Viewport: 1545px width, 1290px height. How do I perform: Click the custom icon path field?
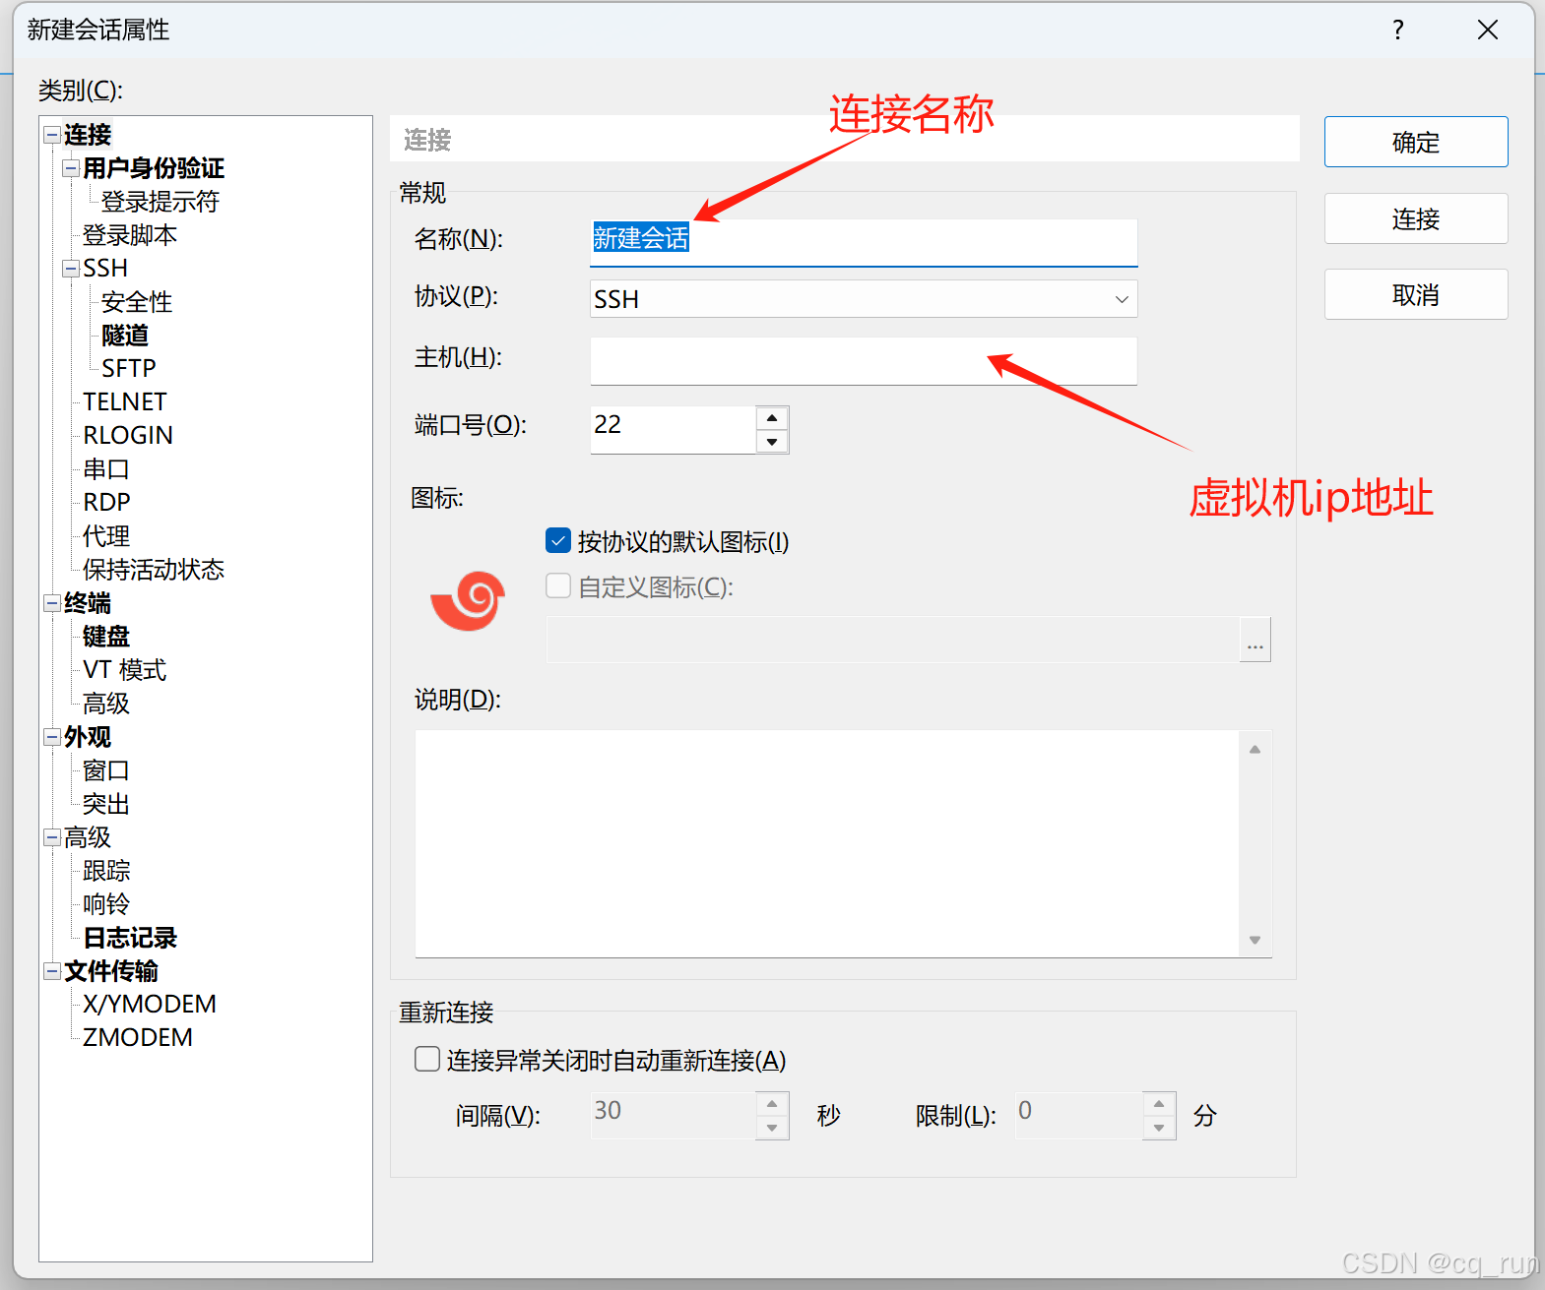(892, 641)
